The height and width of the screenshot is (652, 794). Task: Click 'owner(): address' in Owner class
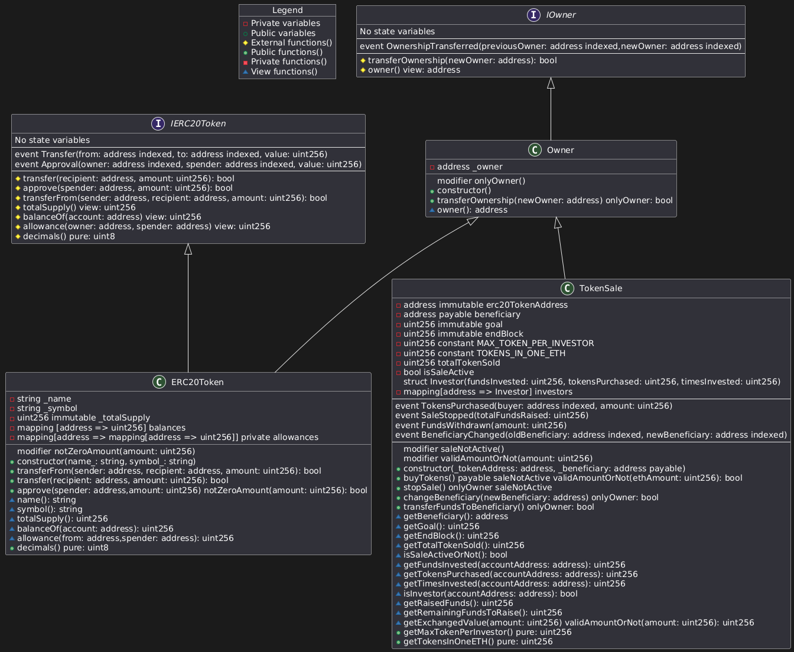pyautogui.click(x=472, y=210)
